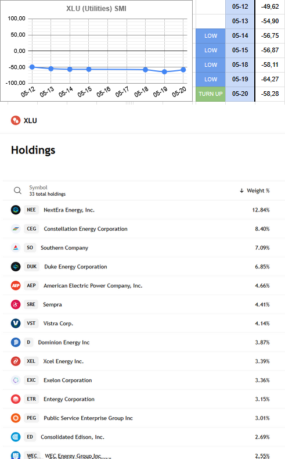The height and width of the screenshot is (459, 285).
Task: Click the Constellation Energy logo icon
Action: tap(16, 229)
